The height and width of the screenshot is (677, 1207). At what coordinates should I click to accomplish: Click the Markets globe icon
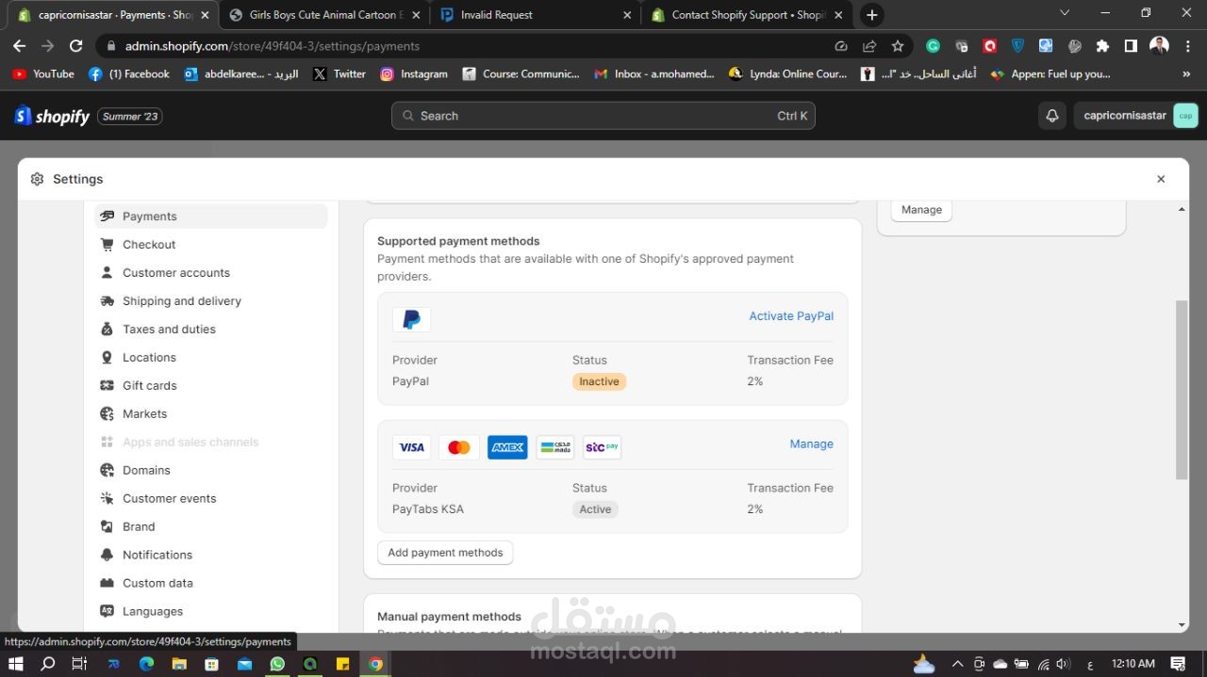(107, 413)
